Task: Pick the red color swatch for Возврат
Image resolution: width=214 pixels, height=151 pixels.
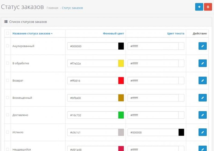Action: [x=121, y=80]
